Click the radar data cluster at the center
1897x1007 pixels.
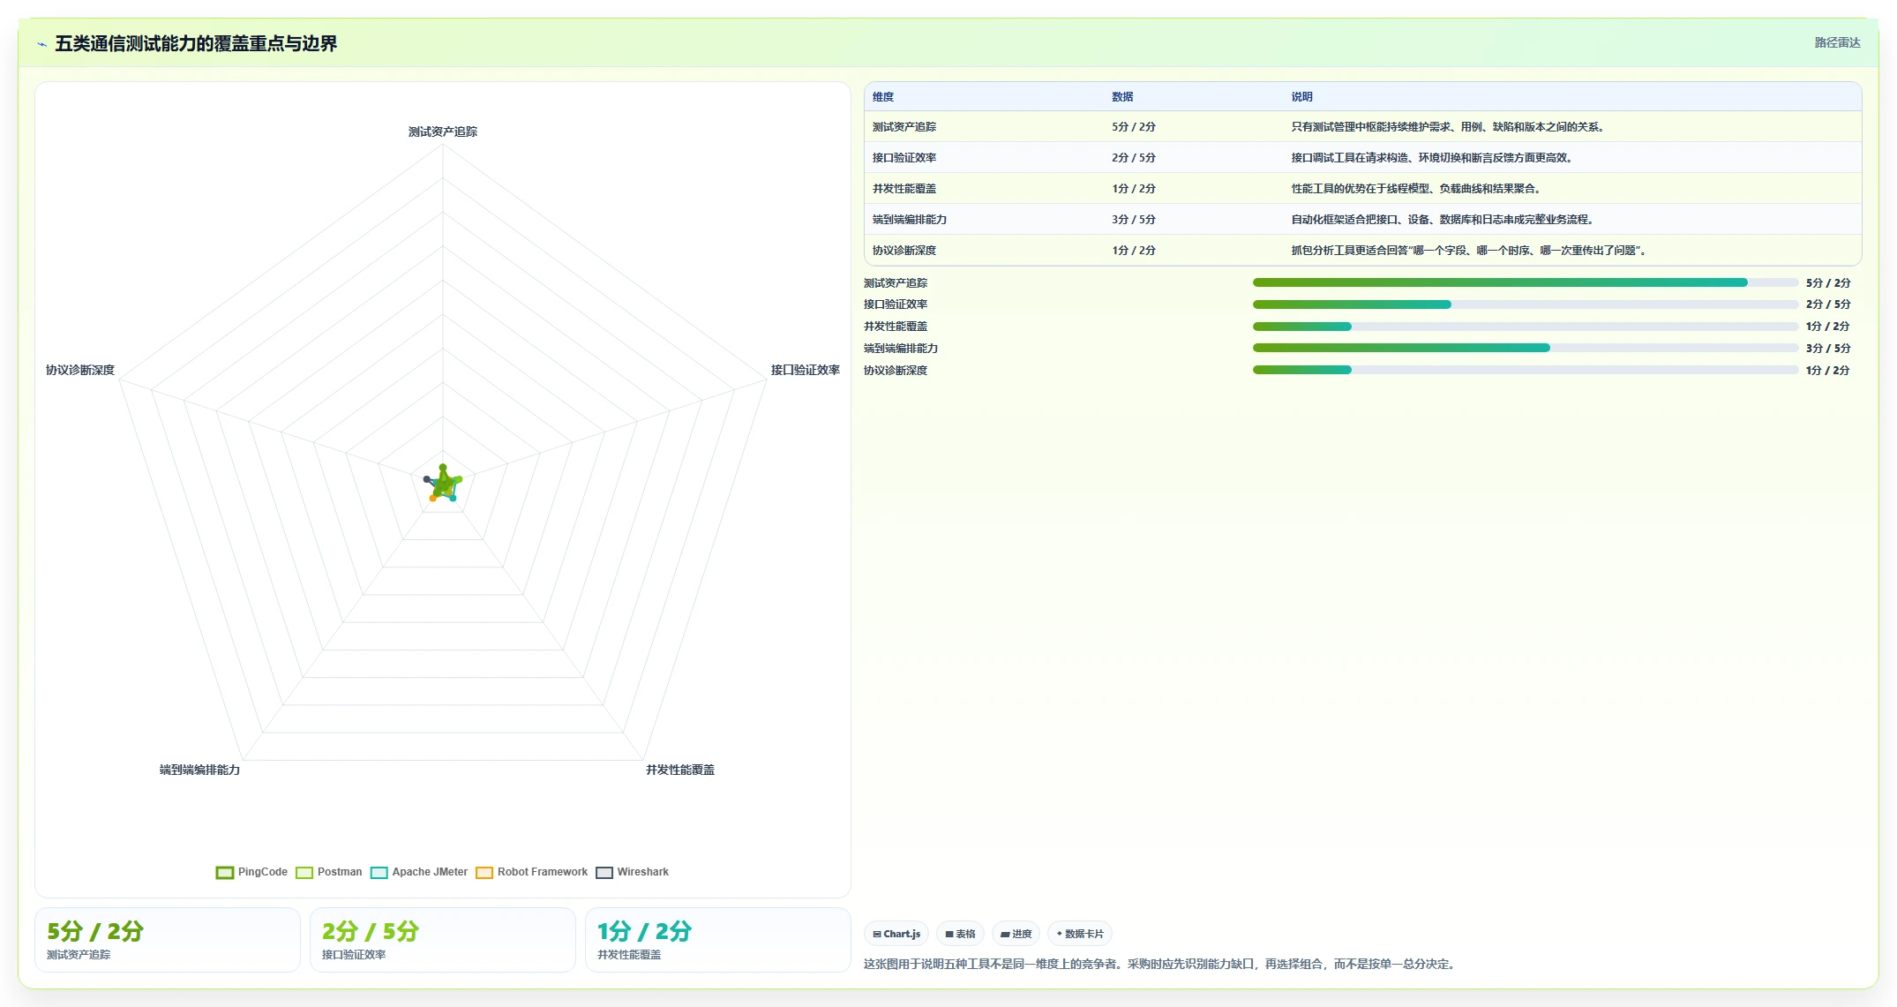443,484
